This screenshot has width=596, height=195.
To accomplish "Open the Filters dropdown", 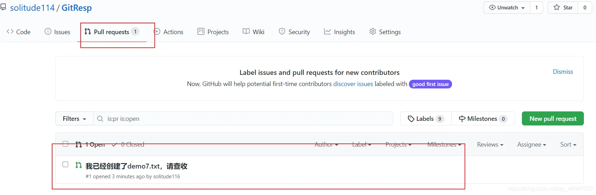I will click(74, 119).
